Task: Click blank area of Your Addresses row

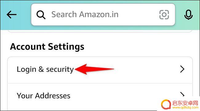Action: (x=115, y=96)
